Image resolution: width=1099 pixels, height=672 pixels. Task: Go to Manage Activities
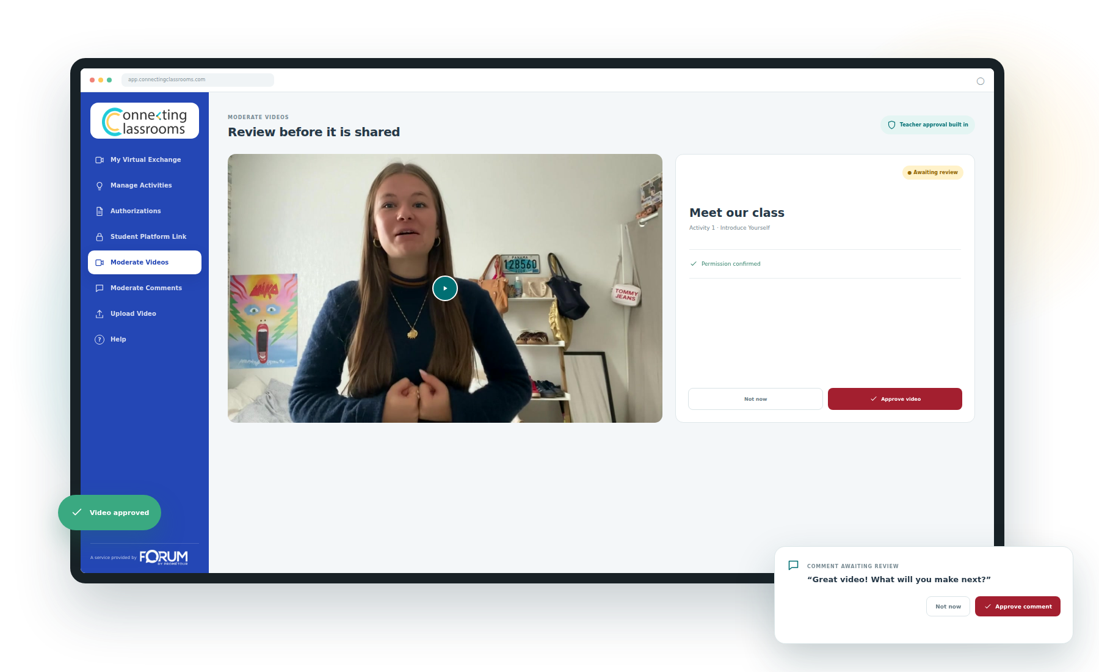pos(145,185)
